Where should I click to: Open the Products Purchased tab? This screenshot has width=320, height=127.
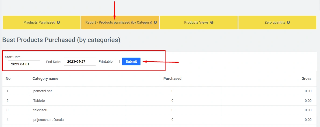(39, 23)
